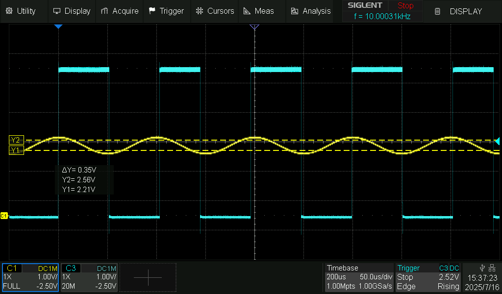
Task: Open the Timebase settings box
Action: point(359,277)
